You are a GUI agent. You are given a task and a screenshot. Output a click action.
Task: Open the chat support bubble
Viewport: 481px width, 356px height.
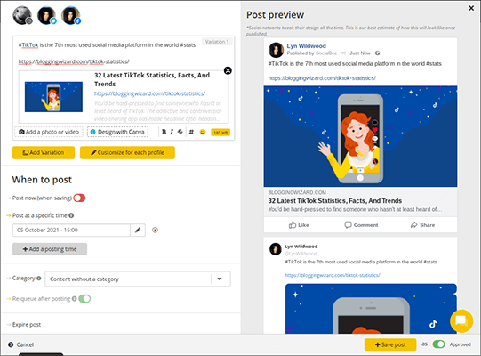(461, 321)
